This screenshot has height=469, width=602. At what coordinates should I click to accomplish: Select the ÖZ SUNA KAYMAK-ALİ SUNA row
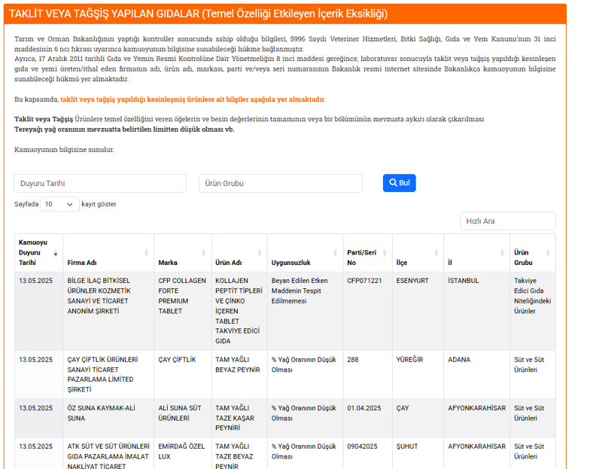click(x=285, y=418)
